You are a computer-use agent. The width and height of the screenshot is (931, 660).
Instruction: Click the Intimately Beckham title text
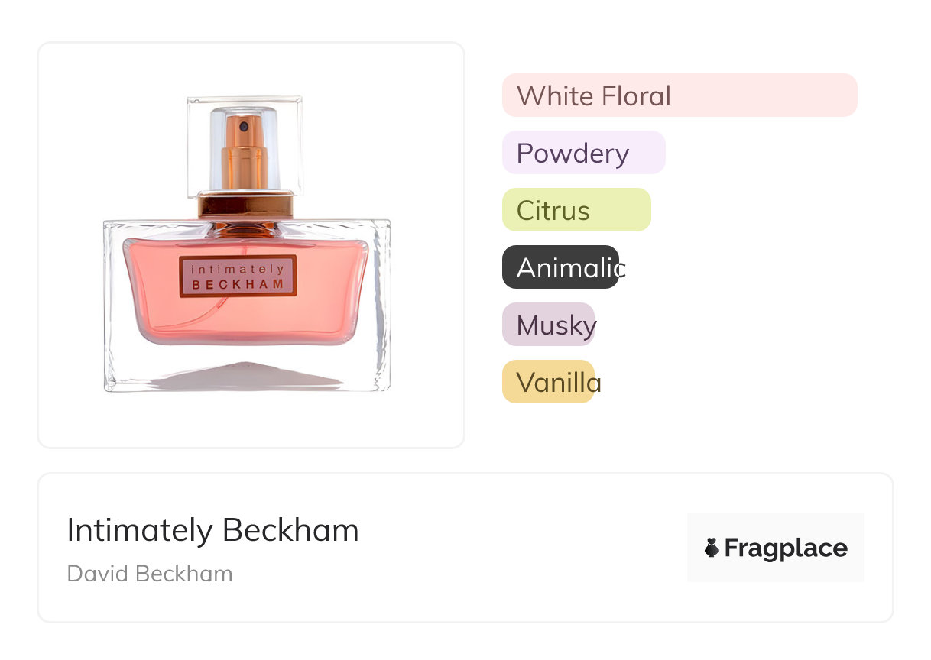(212, 530)
